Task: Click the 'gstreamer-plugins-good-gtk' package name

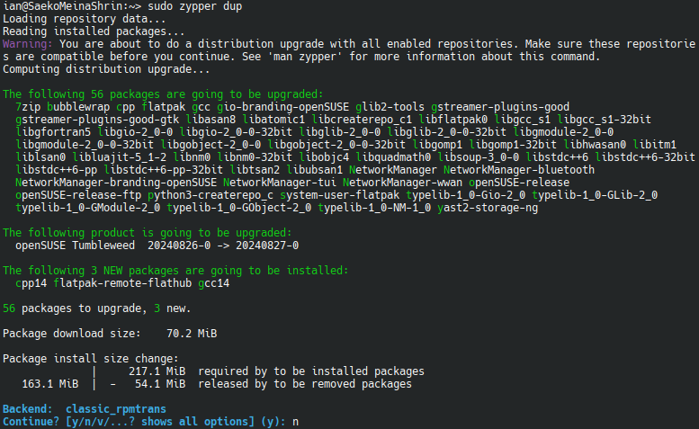Action: click(x=97, y=120)
